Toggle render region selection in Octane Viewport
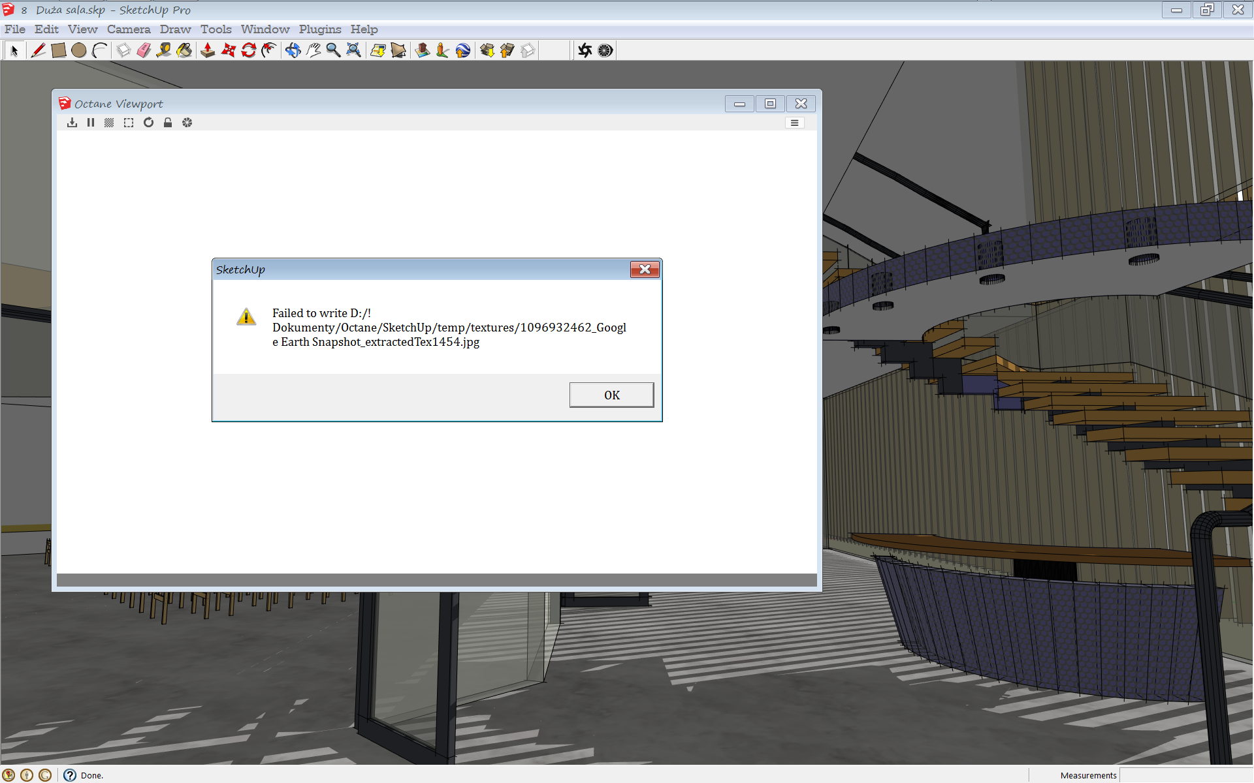Image resolution: width=1254 pixels, height=783 pixels. point(129,123)
